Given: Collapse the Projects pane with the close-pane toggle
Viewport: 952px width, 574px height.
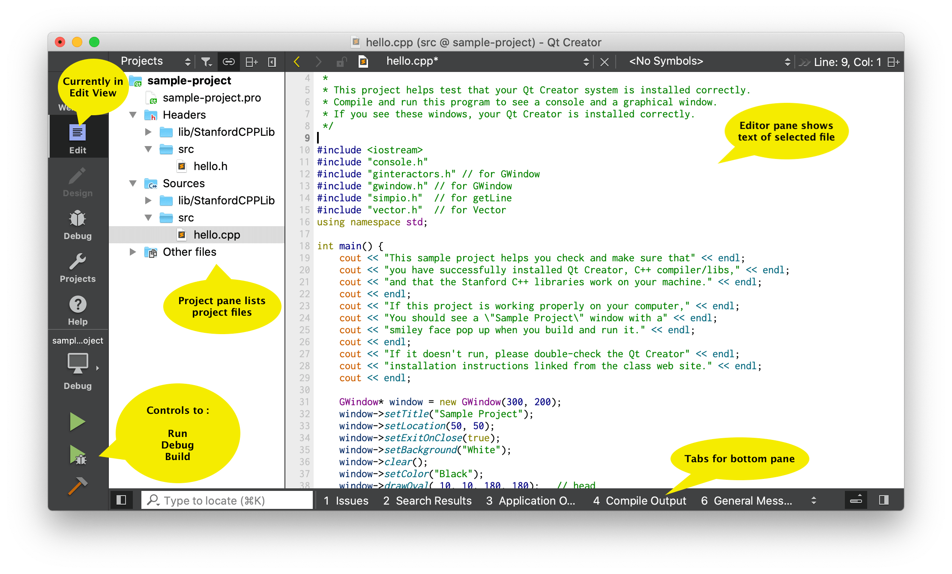Looking at the screenshot, I should [x=271, y=61].
